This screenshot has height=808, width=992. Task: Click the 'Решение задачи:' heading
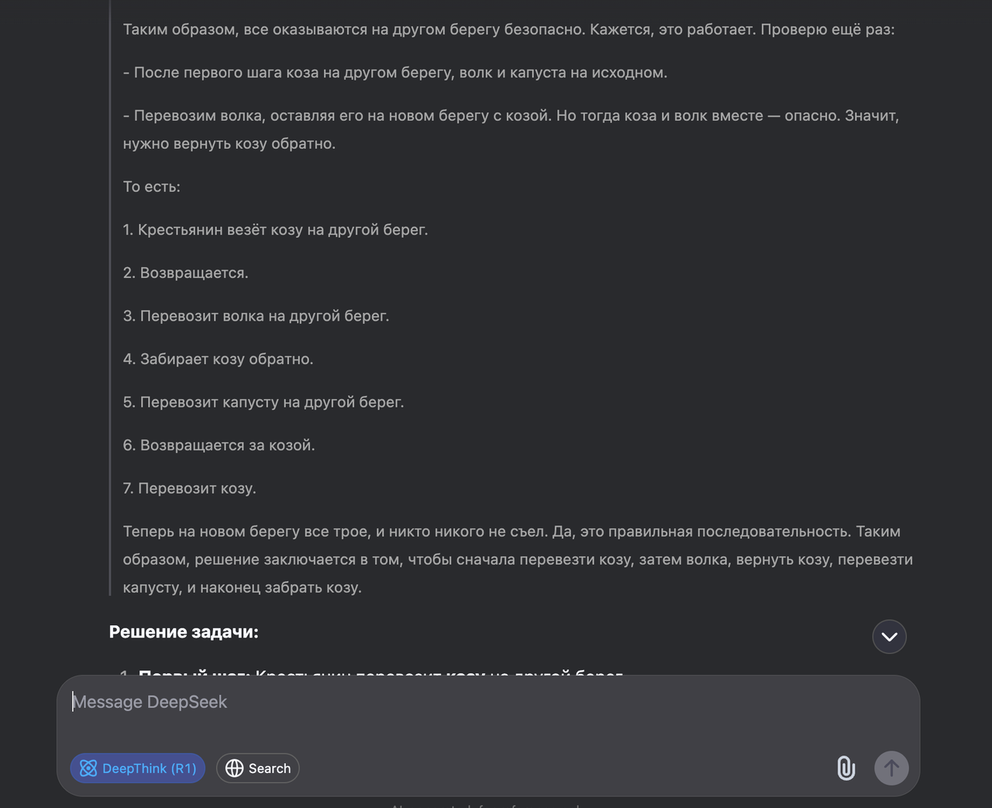click(184, 632)
